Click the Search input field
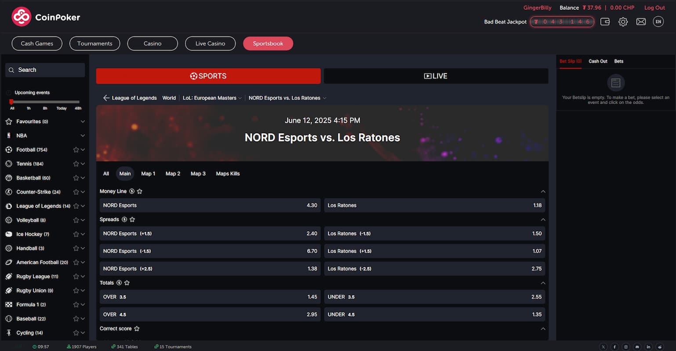Screen dimensions: 676x351 coord(45,70)
